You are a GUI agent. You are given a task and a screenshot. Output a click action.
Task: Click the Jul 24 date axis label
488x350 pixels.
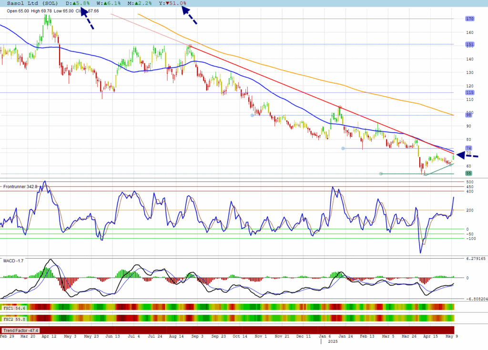(x=155, y=336)
